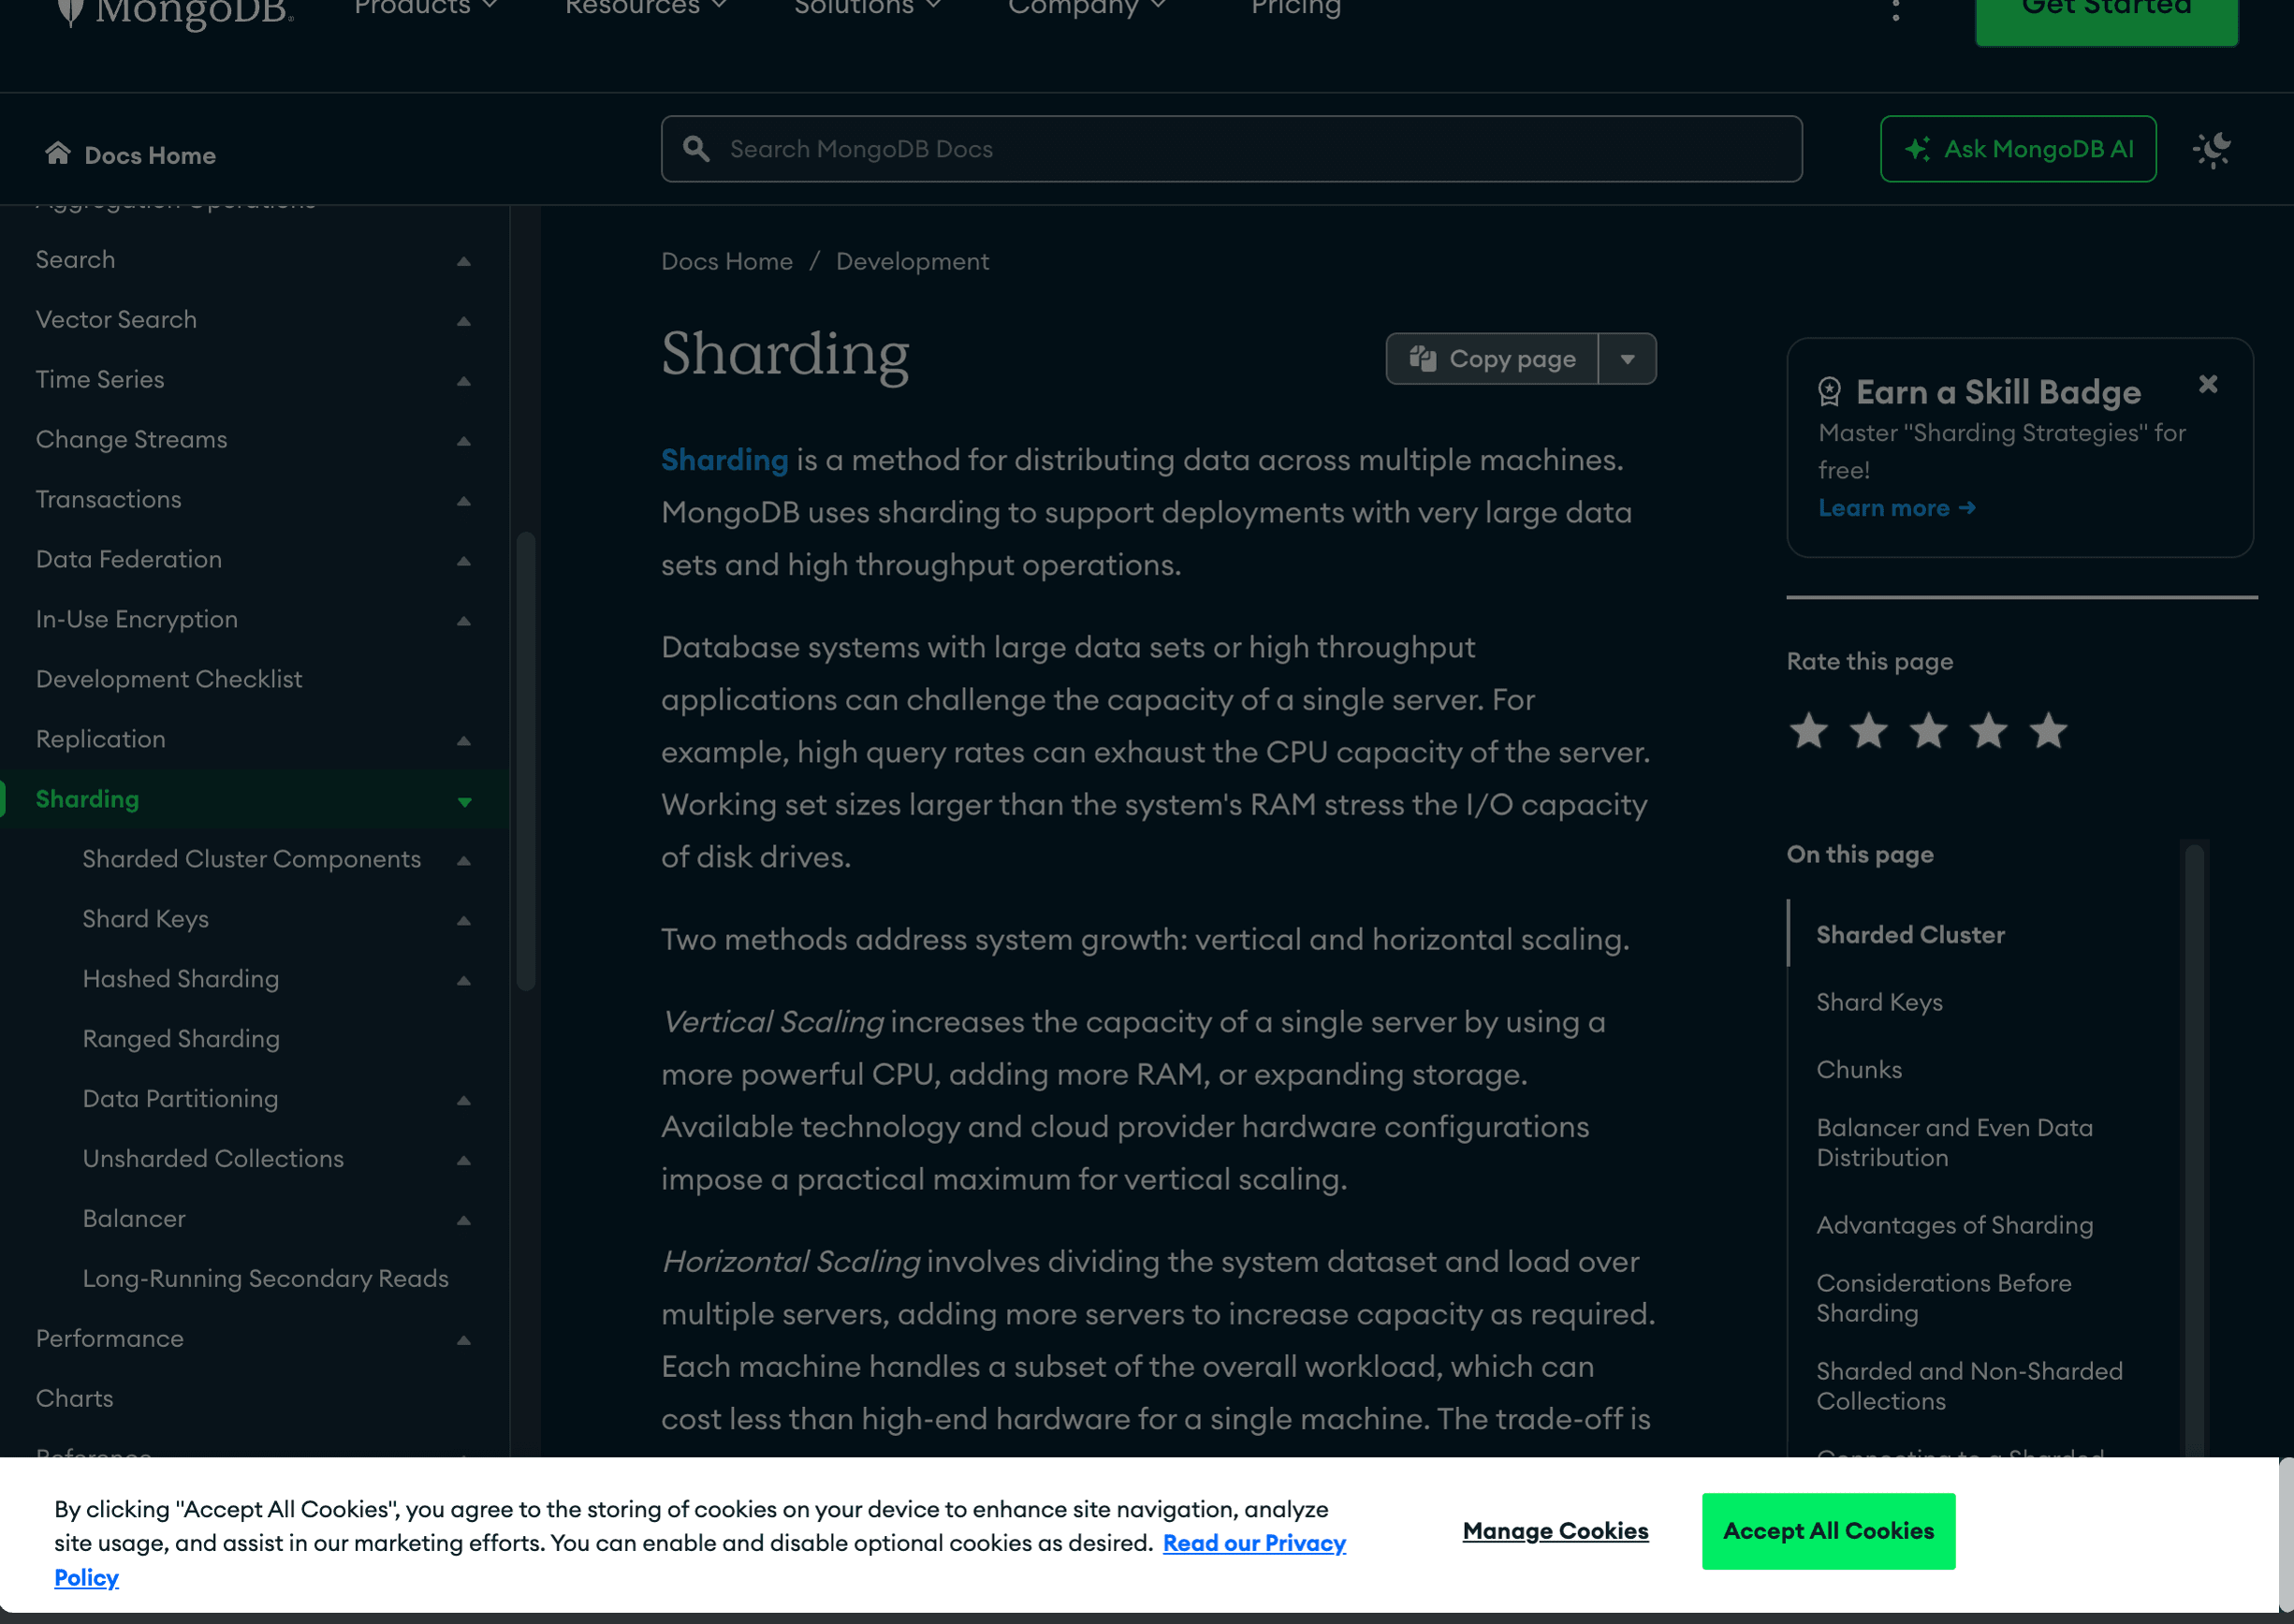
Task: Expand the Transactions section arrow
Action: pos(464,501)
